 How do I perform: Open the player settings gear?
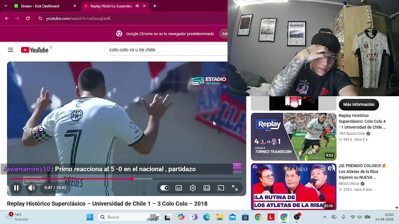[x=193, y=188]
